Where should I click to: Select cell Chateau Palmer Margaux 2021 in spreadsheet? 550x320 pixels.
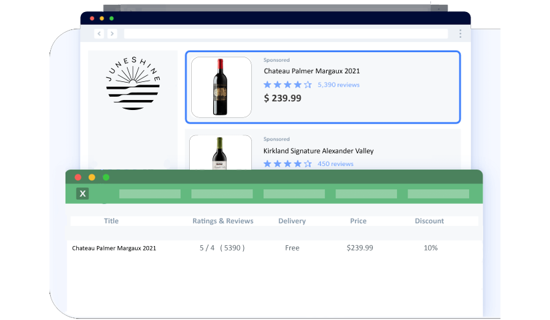point(114,248)
